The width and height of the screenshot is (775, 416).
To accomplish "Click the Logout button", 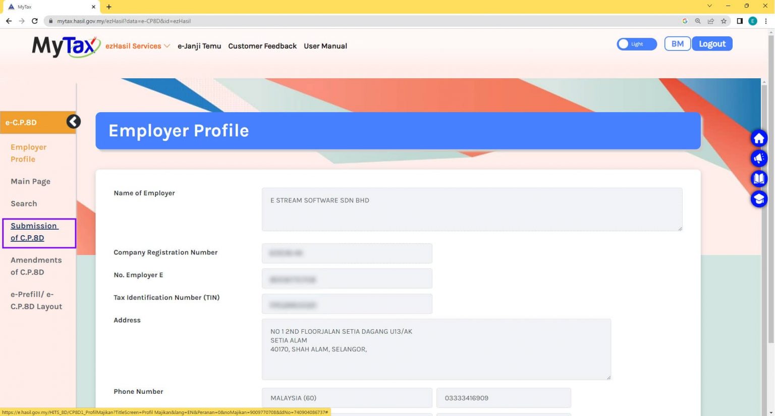I will click(712, 43).
